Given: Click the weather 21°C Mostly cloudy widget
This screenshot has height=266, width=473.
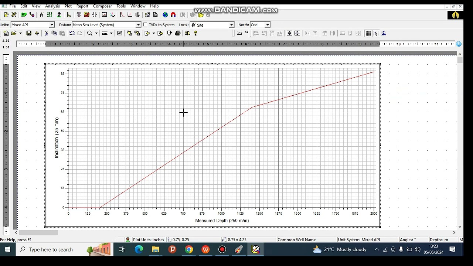Looking at the screenshot, I should 340,250.
